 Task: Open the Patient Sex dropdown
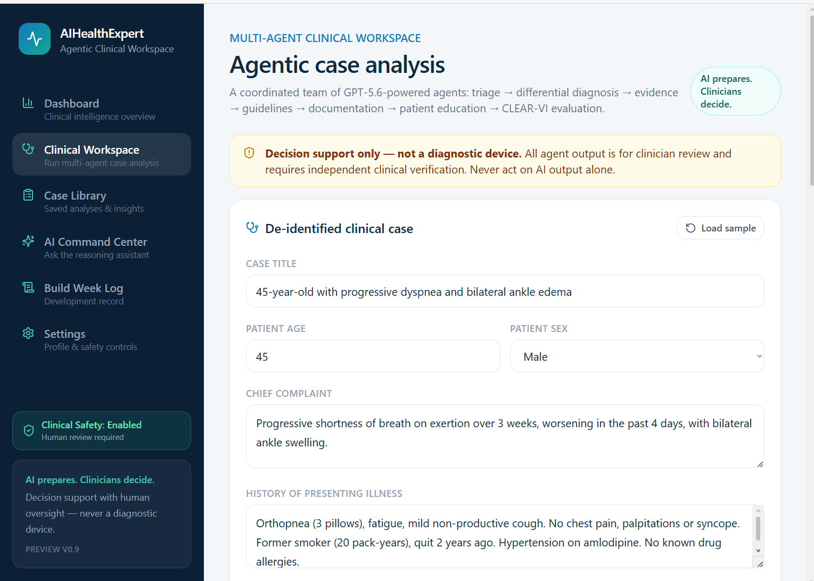coord(637,356)
